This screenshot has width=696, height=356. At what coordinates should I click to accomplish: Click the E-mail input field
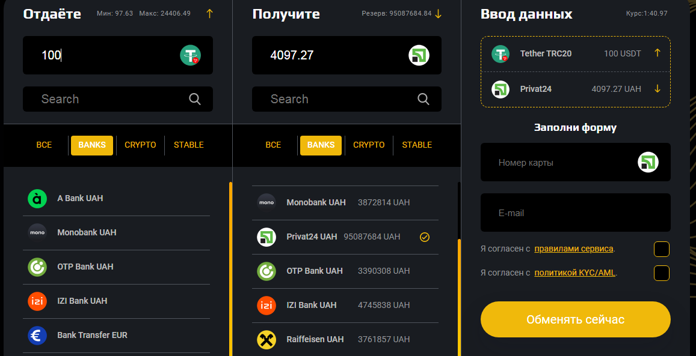click(575, 213)
